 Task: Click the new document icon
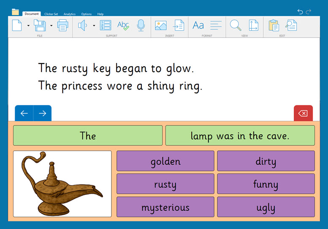click(x=17, y=25)
